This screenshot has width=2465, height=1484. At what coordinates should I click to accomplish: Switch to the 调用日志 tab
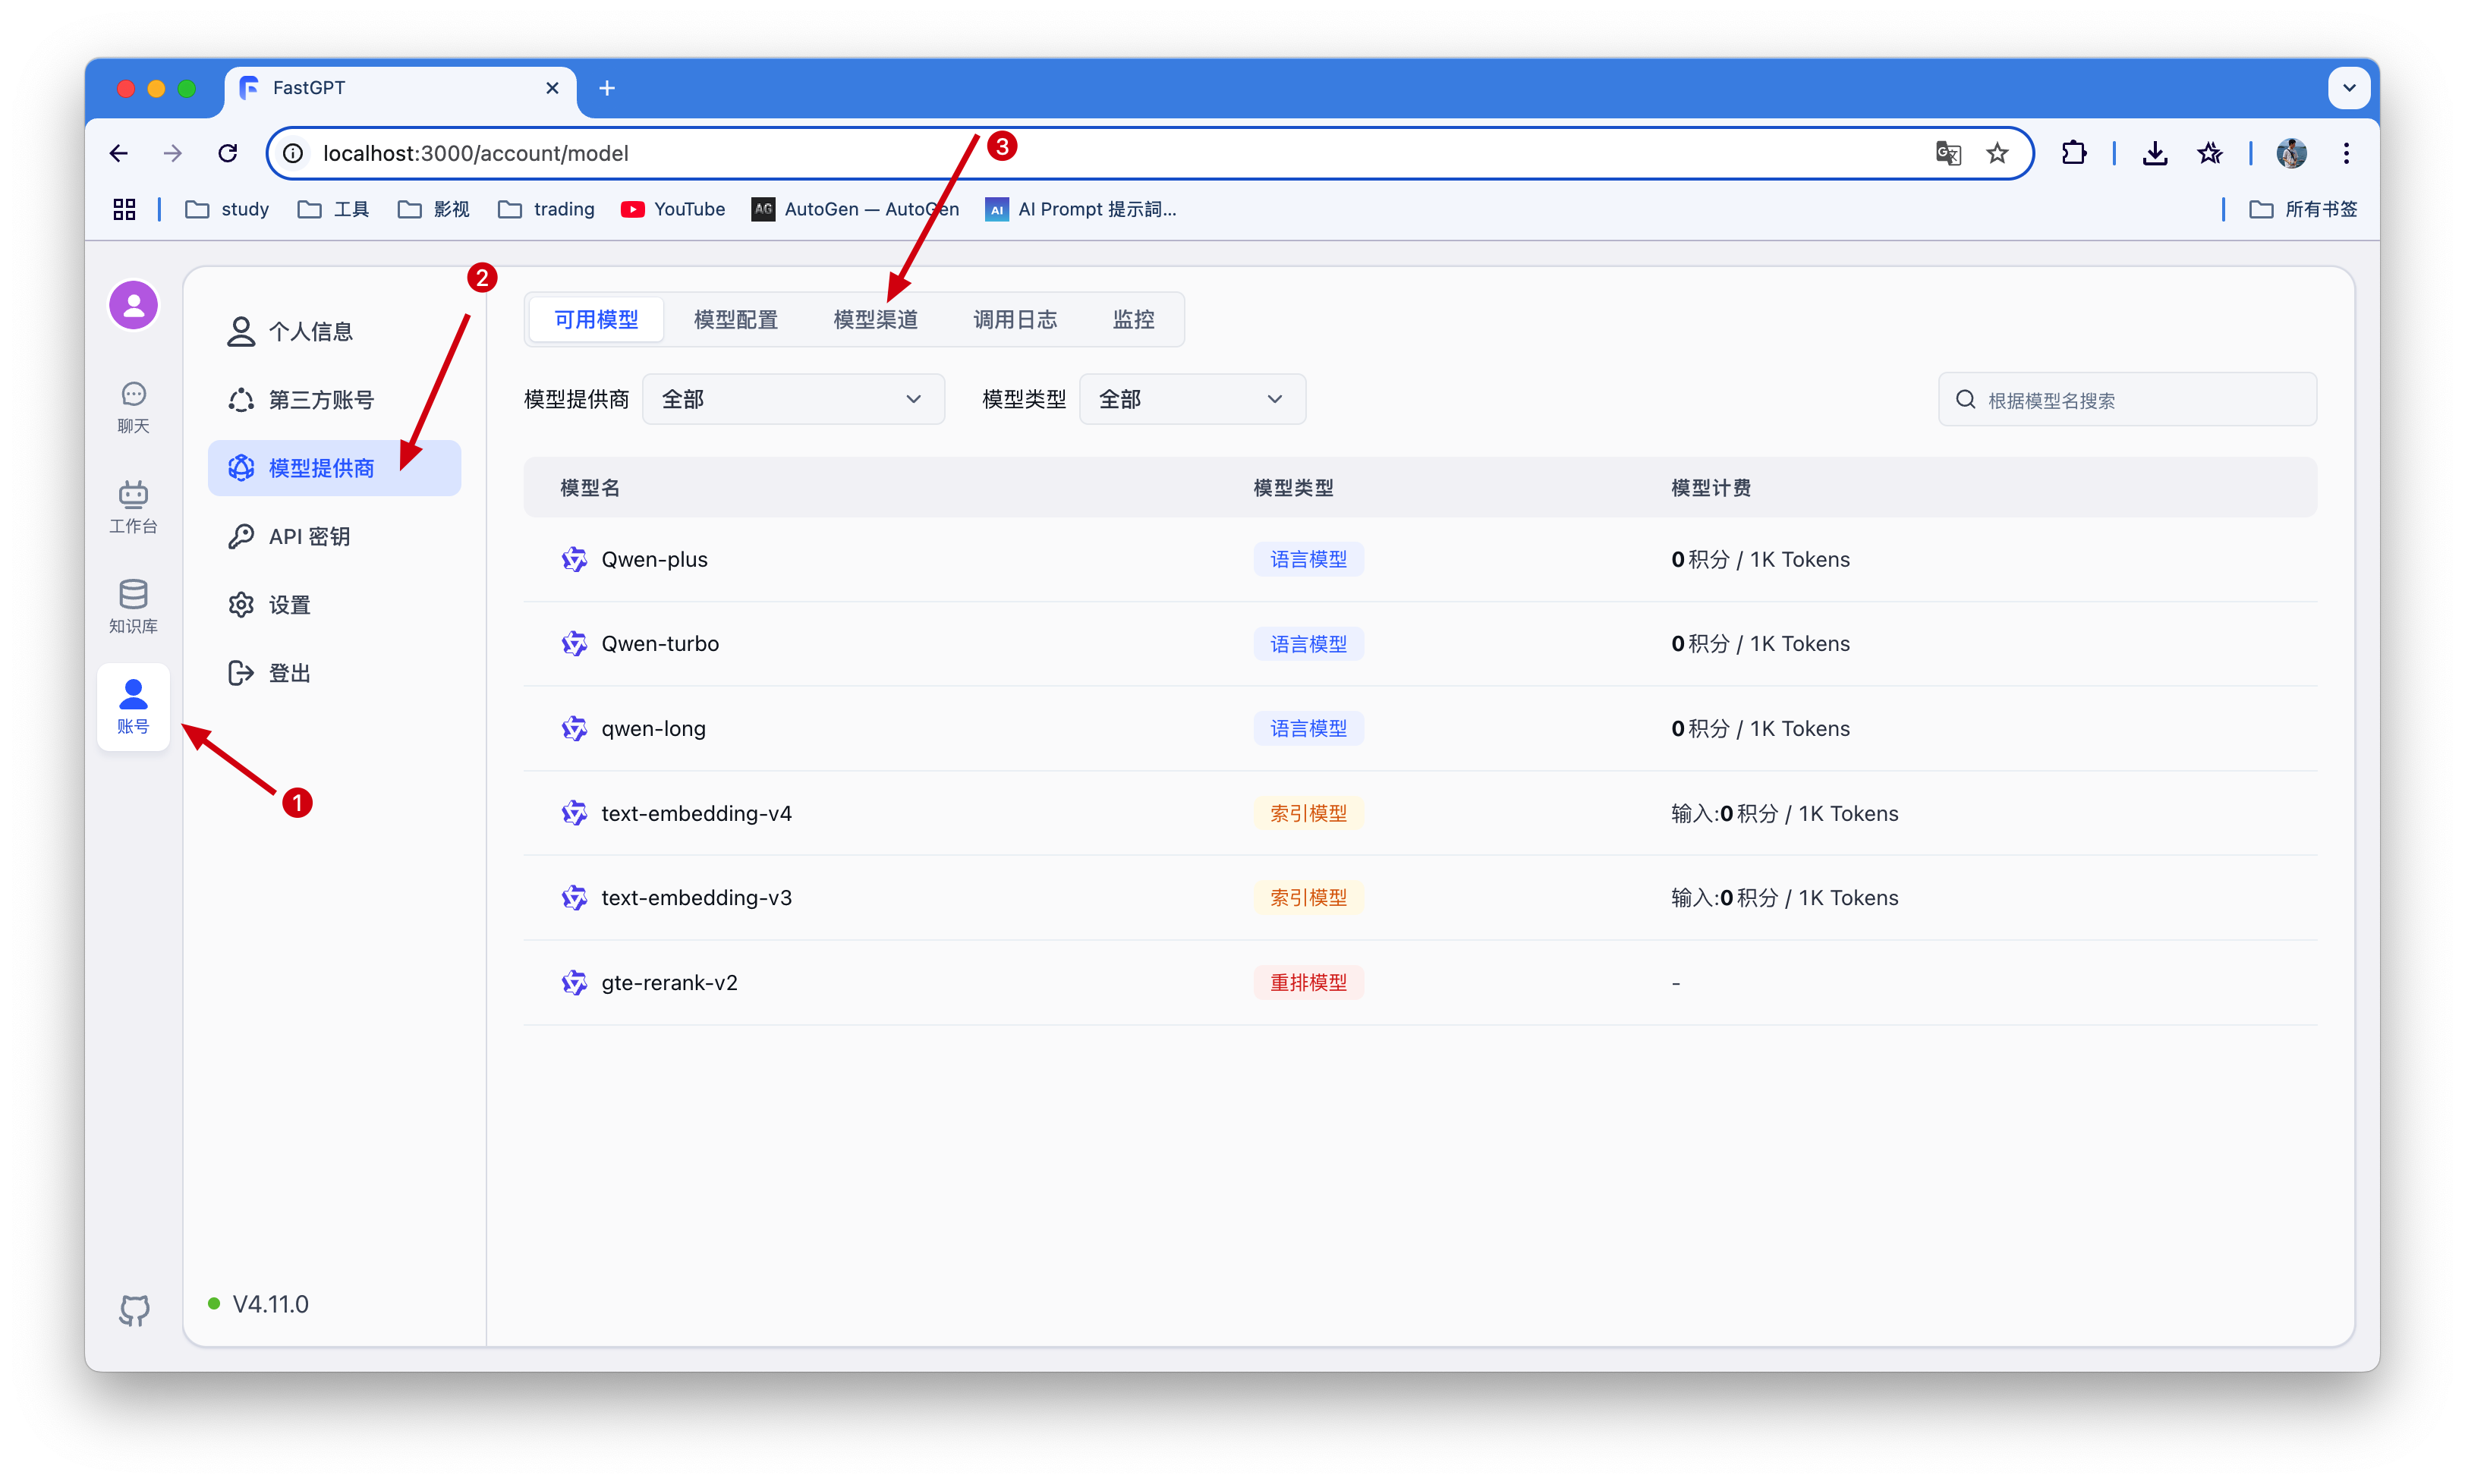1015,319
